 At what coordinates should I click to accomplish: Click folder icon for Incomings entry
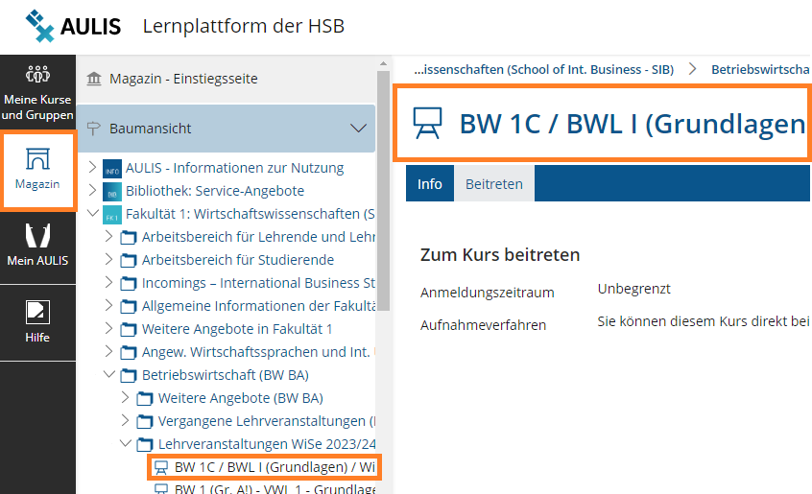point(129,284)
